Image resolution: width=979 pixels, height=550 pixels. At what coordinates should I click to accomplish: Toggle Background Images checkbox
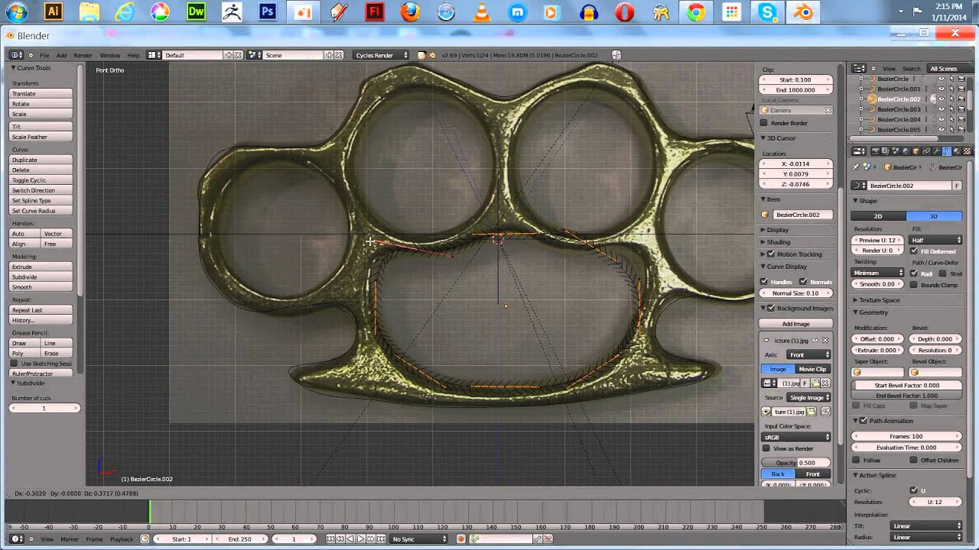771,308
